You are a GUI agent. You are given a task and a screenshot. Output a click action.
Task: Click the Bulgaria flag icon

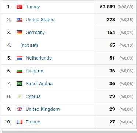tap(19, 71)
